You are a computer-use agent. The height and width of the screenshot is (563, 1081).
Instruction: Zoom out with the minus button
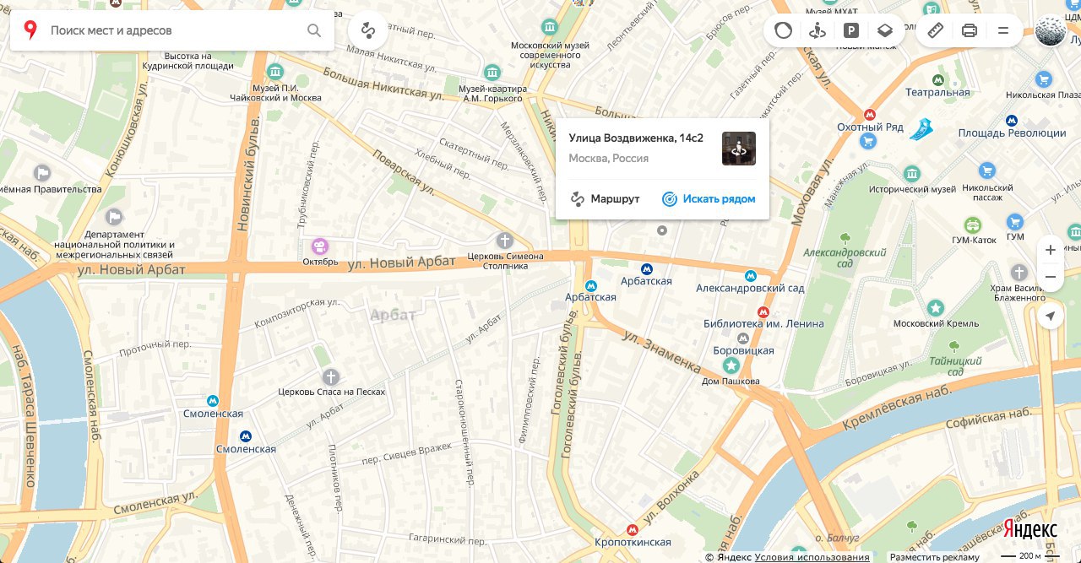(1050, 277)
